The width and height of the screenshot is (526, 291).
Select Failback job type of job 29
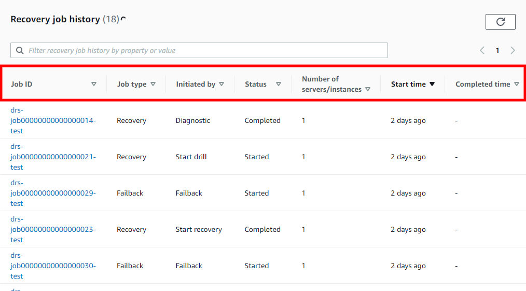[x=130, y=193]
